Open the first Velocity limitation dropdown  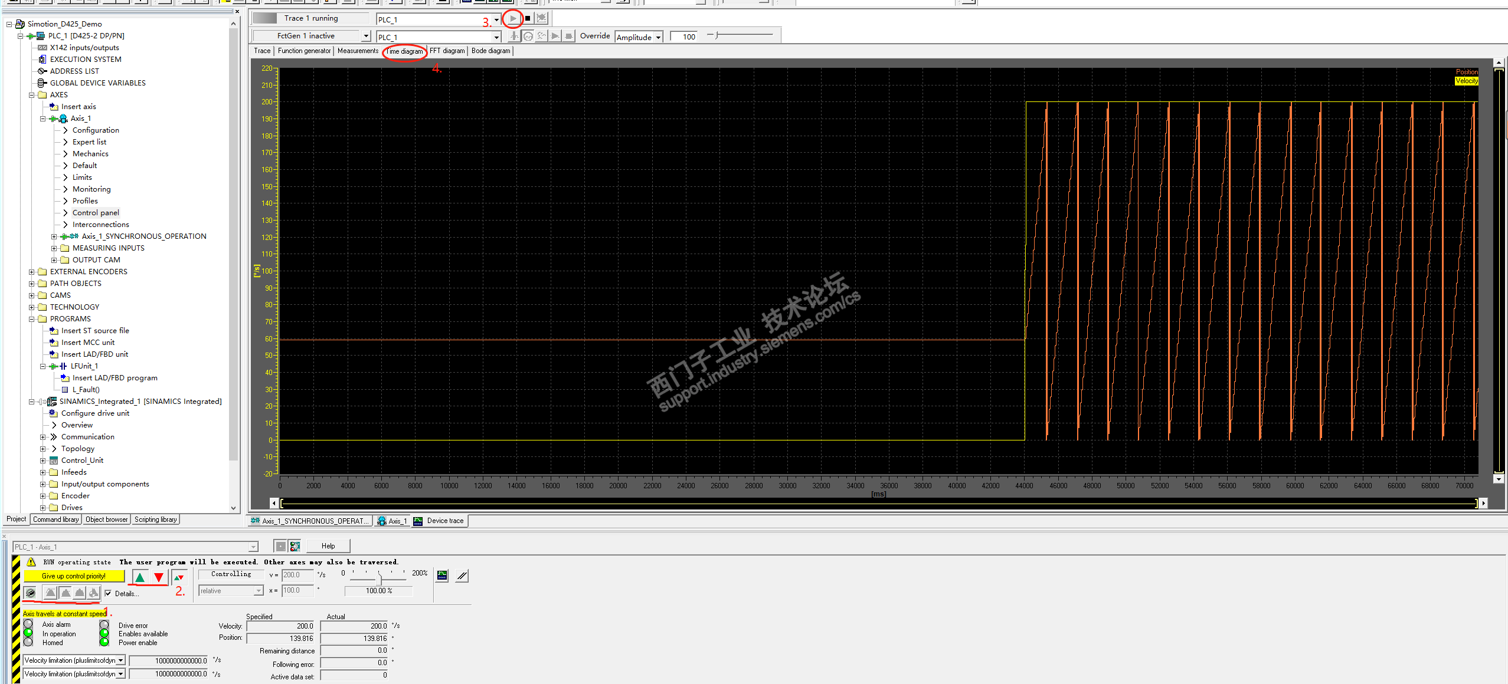(121, 660)
